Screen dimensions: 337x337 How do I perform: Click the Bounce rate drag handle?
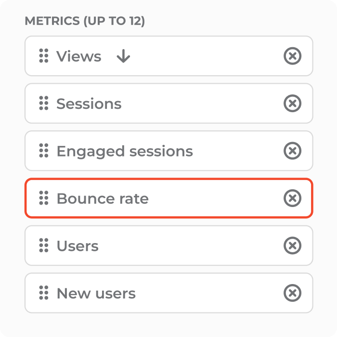point(44,198)
